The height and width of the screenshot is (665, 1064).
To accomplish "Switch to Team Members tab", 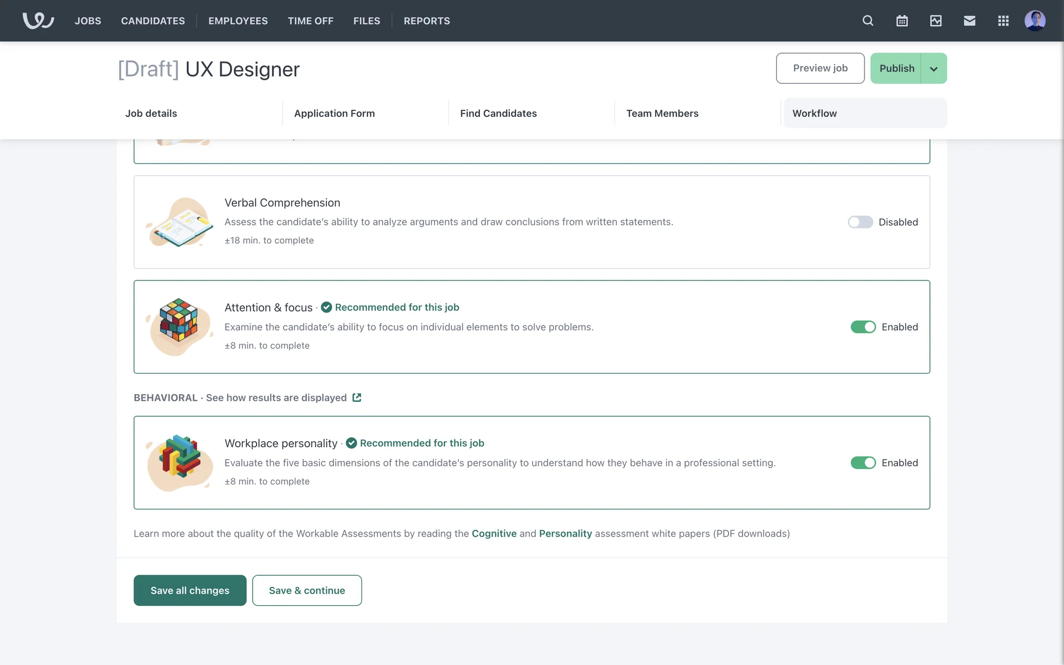I will pos(662,113).
